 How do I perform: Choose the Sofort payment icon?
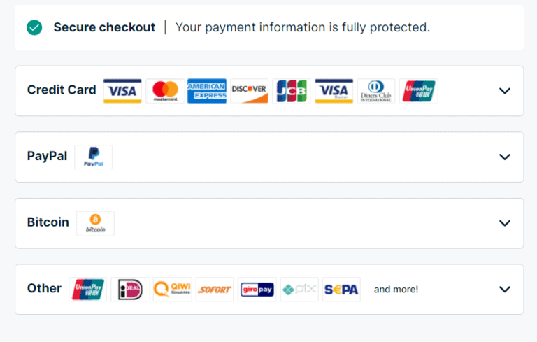click(x=215, y=289)
